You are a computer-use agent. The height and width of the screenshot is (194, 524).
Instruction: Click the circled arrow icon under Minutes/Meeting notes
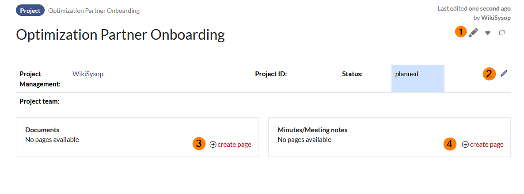(465, 144)
